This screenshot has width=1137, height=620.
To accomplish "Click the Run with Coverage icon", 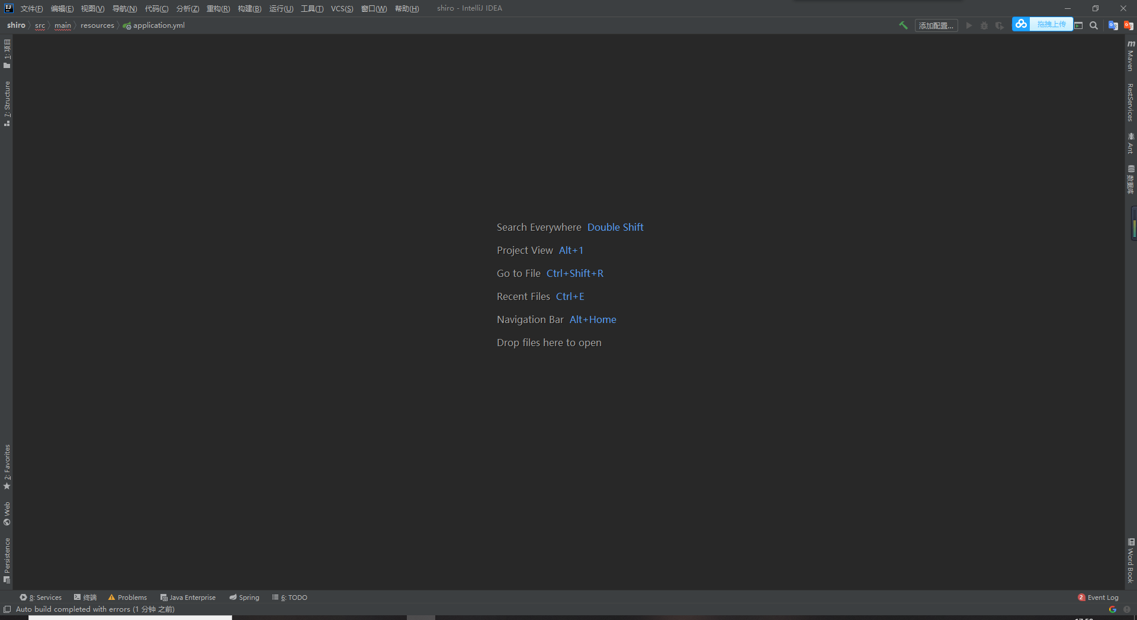I will (x=1000, y=25).
